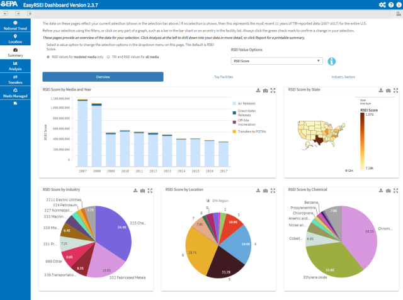Select RSEI Values for modeled media only

click(x=48, y=56)
